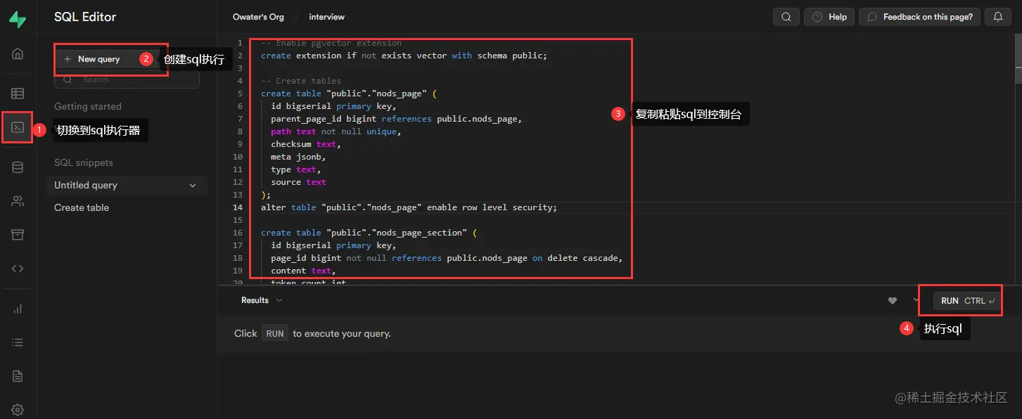Open the Authentication users icon
This screenshot has width=1022, height=419.
pyautogui.click(x=18, y=201)
